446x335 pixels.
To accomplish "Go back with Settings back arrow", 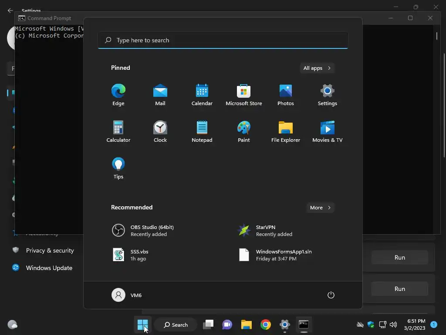I will (10, 10).
